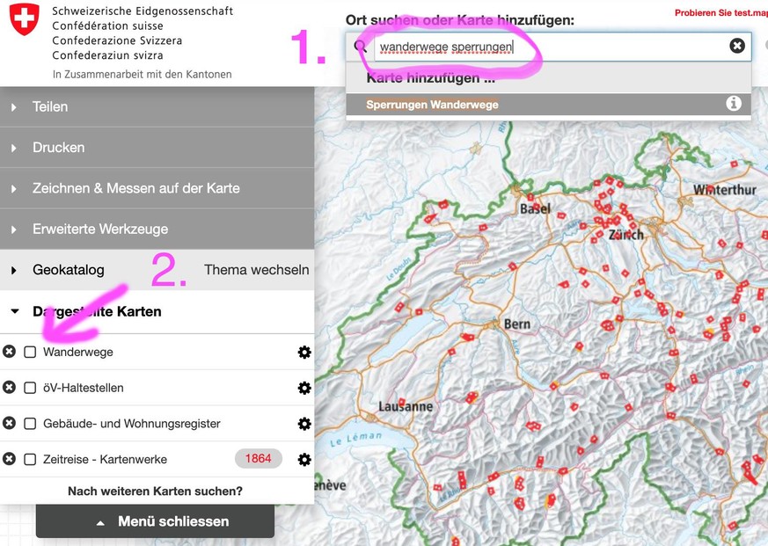Select the Sperrungen Wanderwege search result

[433, 105]
